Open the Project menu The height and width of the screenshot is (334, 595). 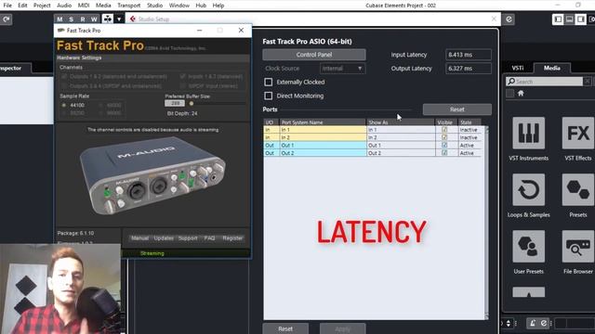pyautogui.click(x=42, y=6)
